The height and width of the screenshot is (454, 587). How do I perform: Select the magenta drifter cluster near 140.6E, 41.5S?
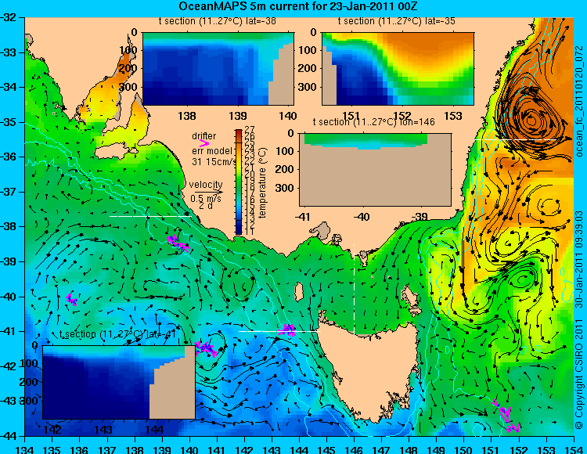(206, 348)
